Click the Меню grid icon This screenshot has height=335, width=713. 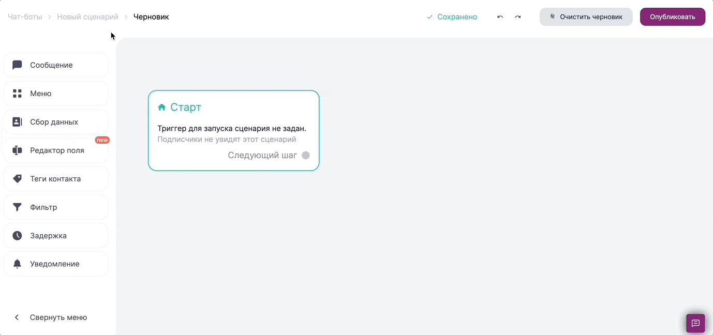click(x=17, y=94)
